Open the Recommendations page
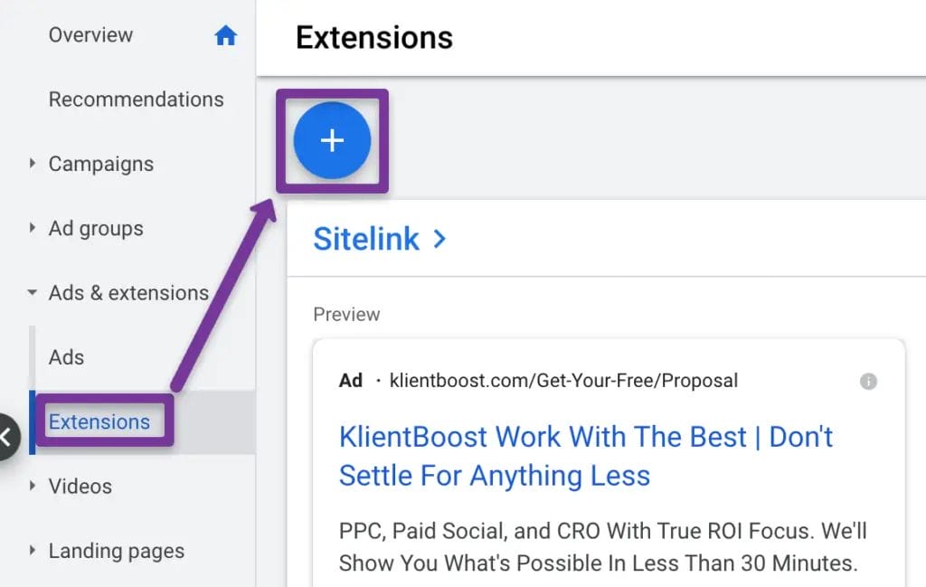Viewport: 926px width, 587px height. (137, 99)
